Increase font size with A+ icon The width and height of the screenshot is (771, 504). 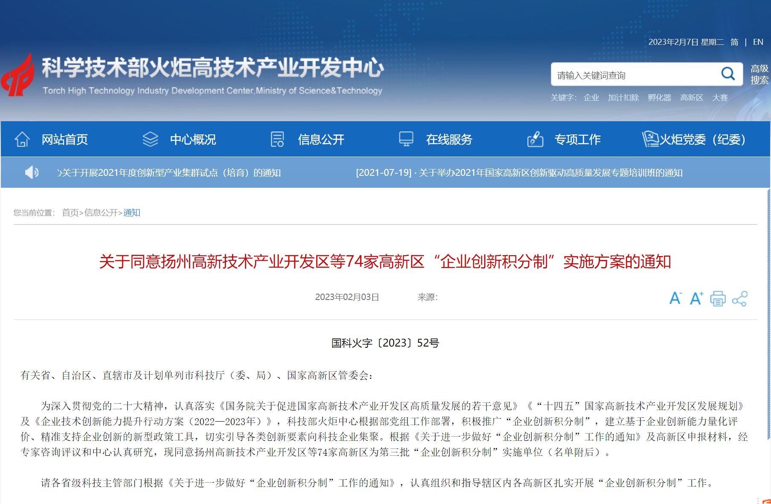click(697, 298)
